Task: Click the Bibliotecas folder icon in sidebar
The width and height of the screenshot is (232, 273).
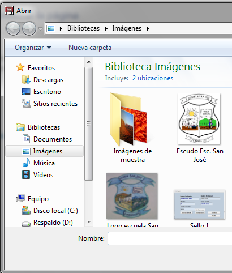Action: [x=20, y=127]
